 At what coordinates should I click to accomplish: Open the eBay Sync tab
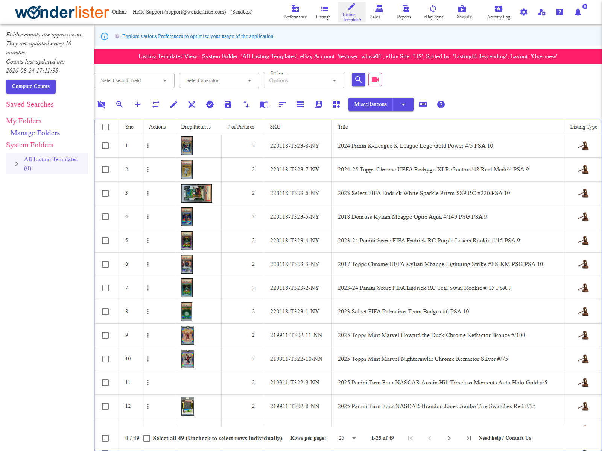pyautogui.click(x=434, y=12)
